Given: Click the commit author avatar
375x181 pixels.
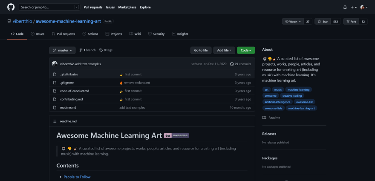Looking at the screenshot, I should pyautogui.click(x=55, y=64).
